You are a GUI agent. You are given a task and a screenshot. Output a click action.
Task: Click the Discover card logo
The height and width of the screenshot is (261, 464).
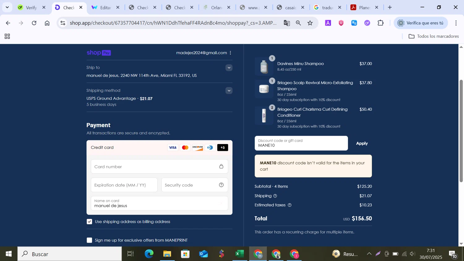pyautogui.click(x=197, y=148)
